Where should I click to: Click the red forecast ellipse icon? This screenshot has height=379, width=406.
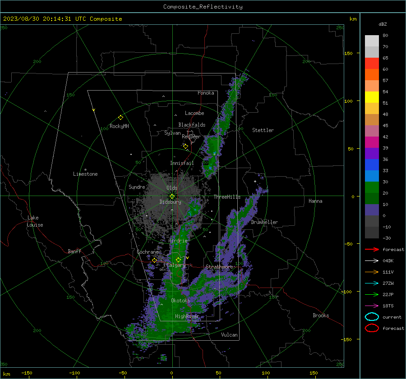(372, 328)
